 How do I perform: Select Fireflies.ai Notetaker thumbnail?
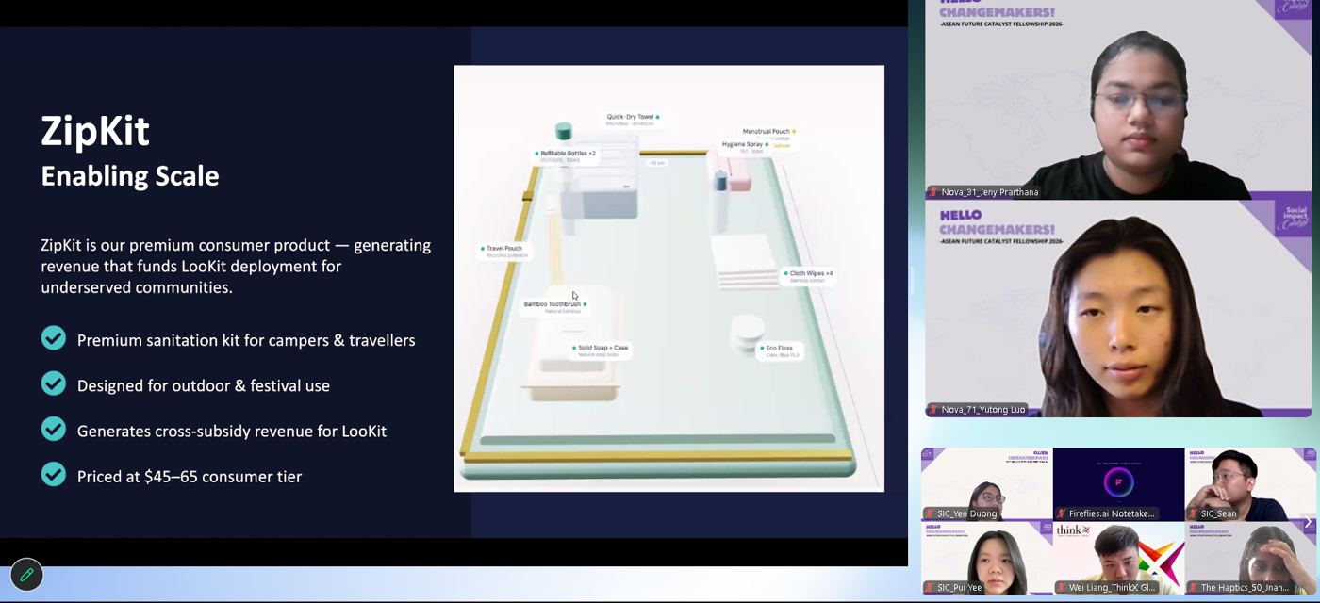[x=1118, y=483]
